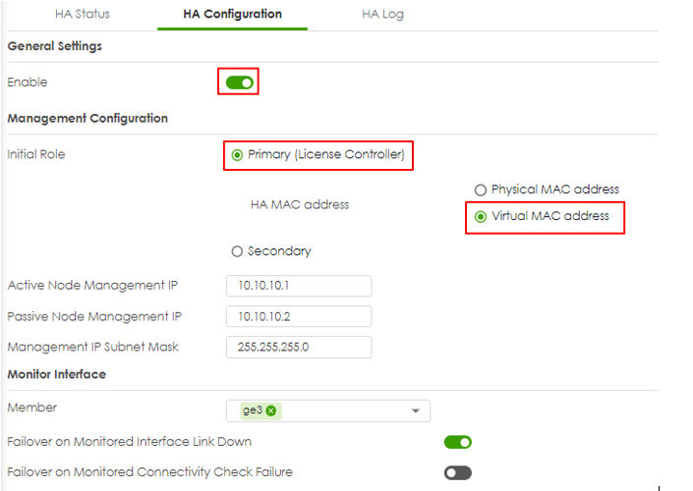Toggle Failover on Monitored Interface Link Down
Viewport: 693px width, 491px height.
tap(457, 442)
